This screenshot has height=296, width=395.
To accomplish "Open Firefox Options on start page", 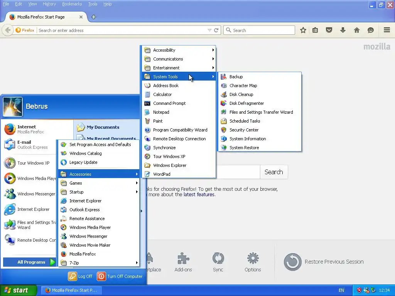I will 253,262.
